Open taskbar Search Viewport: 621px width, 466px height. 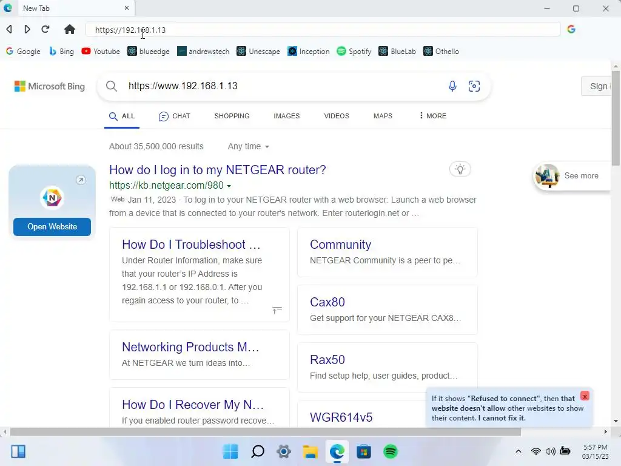point(257,451)
